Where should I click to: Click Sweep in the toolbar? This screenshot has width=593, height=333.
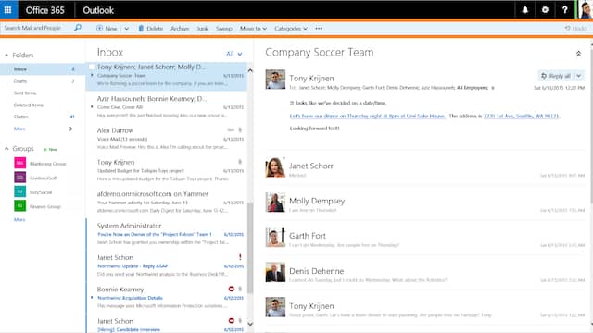pyautogui.click(x=224, y=29)
